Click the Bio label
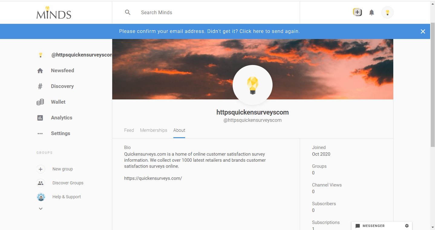The width and height of the screenshot is (435, 230). 127,147
